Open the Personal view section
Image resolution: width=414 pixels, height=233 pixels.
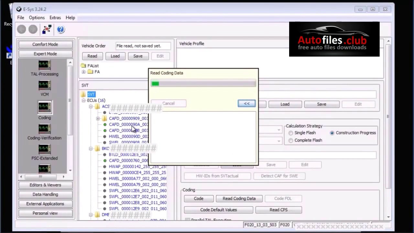[x=45, y=213]
